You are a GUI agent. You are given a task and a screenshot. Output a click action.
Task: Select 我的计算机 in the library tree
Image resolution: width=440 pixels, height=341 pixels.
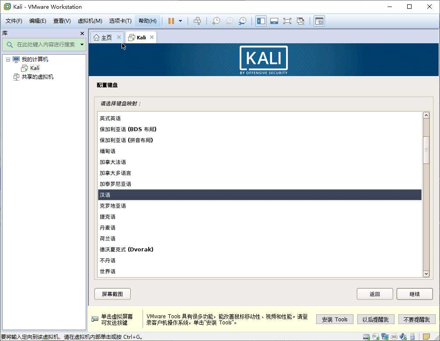(x=35, y=59)
